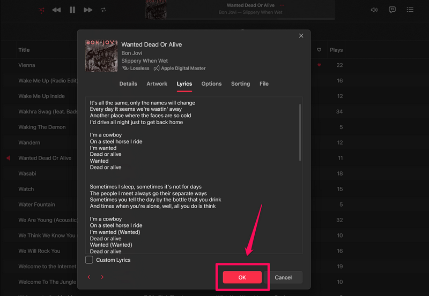429x296 pixels.
Task: Open the Options tab
Action: coord(211,84)
